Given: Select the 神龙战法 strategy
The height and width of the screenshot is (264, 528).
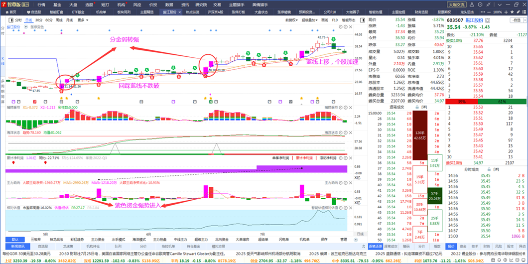Looking at the screenshot, I should coord(56,240).
